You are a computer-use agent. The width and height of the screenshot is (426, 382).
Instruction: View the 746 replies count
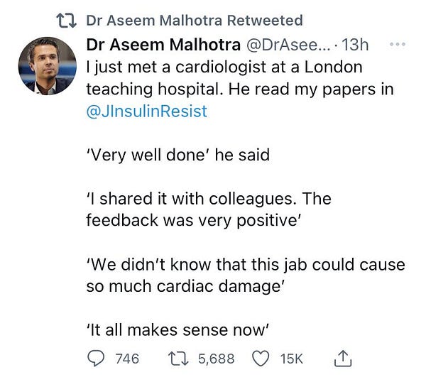tap(127, 359)
